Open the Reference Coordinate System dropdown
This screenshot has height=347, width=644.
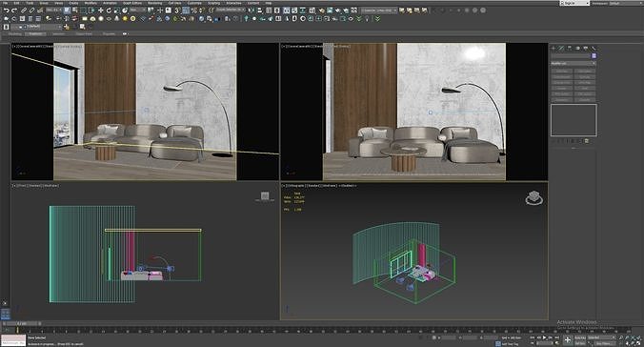(x=138, y=10)
